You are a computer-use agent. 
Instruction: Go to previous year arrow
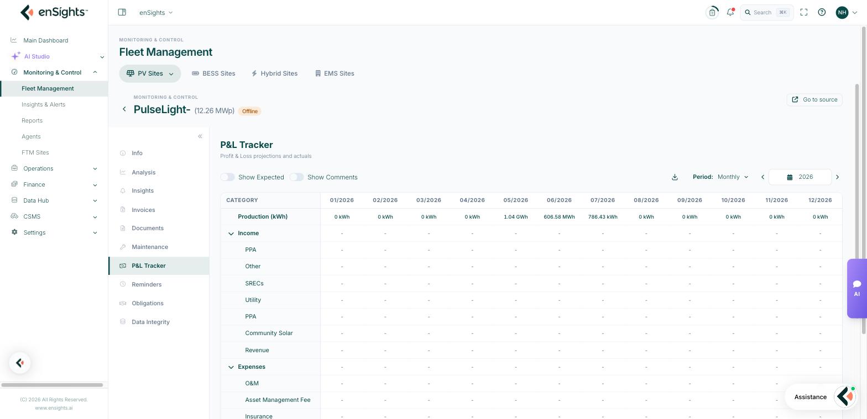point(763,177)
